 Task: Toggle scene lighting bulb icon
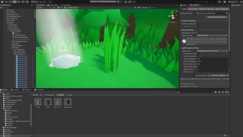point(58,8)
